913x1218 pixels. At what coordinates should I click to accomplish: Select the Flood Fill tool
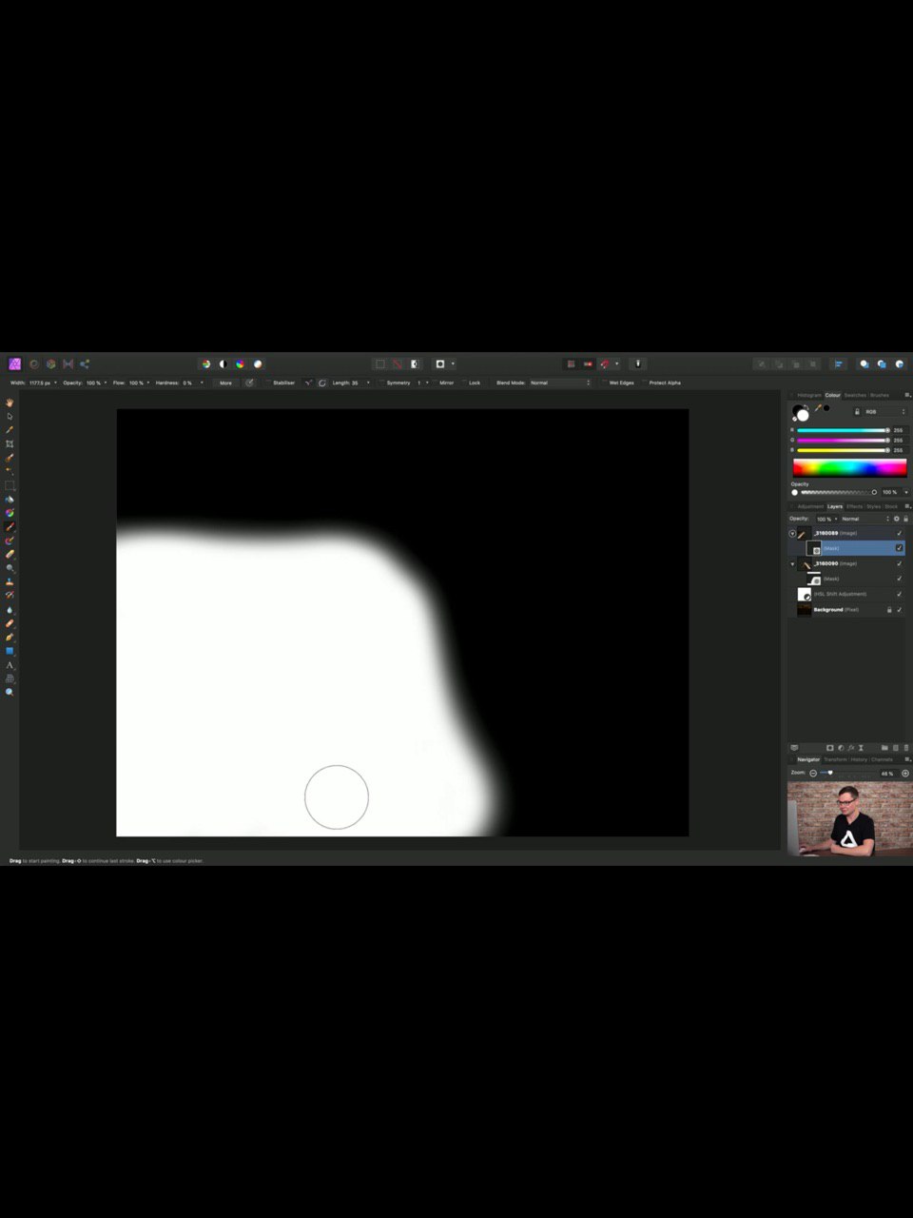[10, 499]
